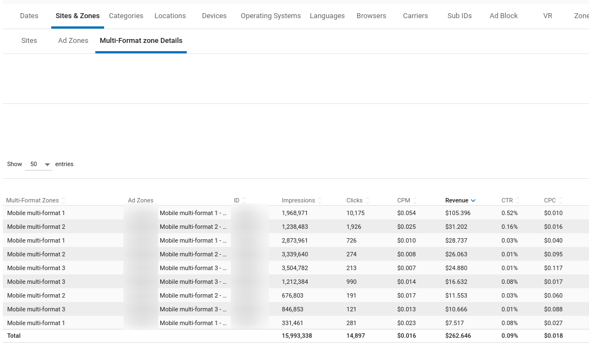Open the Operating Systems tab
The width and height of the screenshot is (589, 346).
[x=271, y=16]
